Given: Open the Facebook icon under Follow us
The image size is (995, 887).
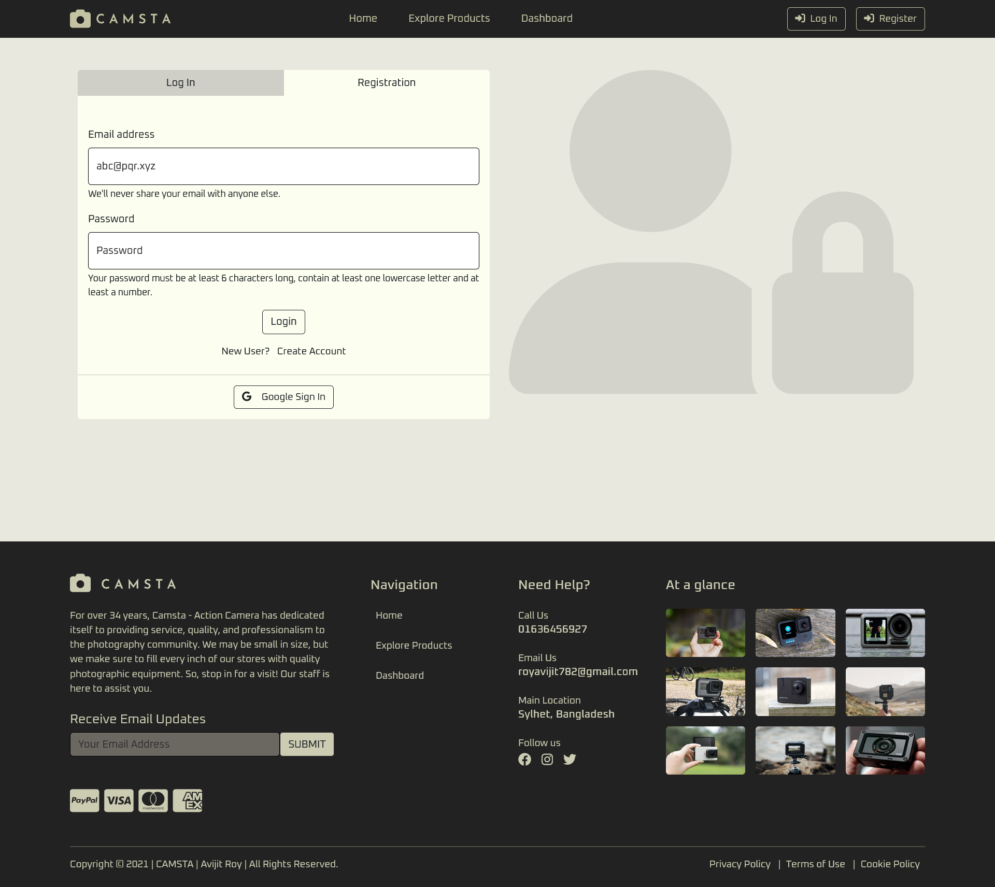Looking at the screenshot, I should (x=524, y=760).
